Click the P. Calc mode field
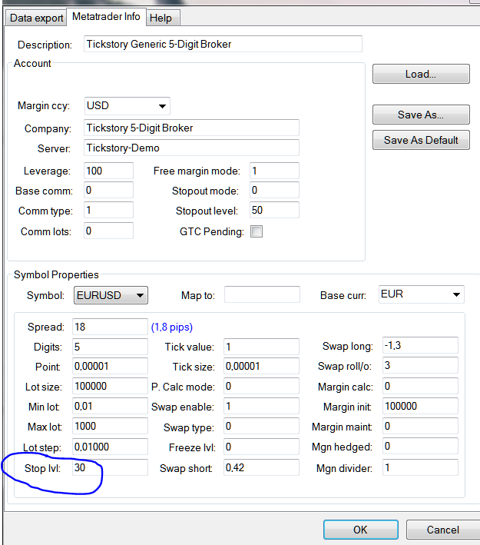480x545 pixels. tap(261, 387)
